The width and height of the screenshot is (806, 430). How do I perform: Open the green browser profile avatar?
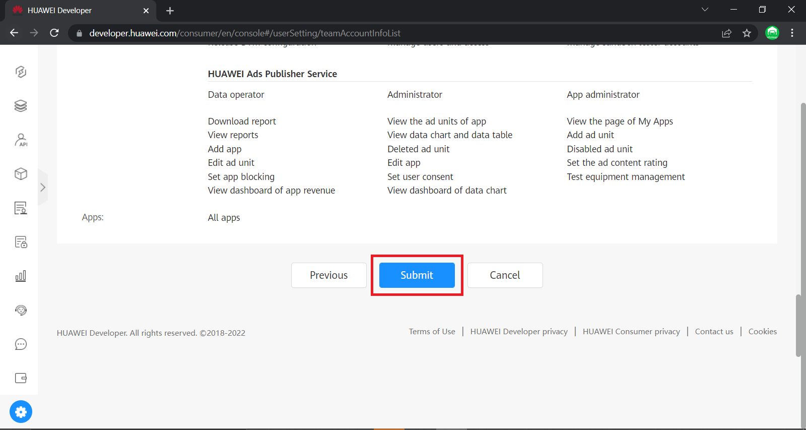tap(772, 33)
